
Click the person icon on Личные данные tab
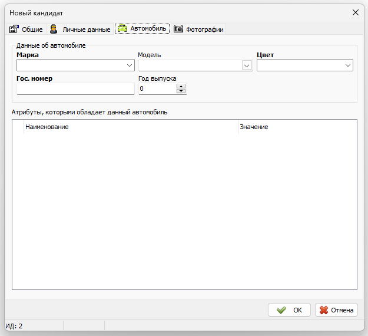coord(54,29)
